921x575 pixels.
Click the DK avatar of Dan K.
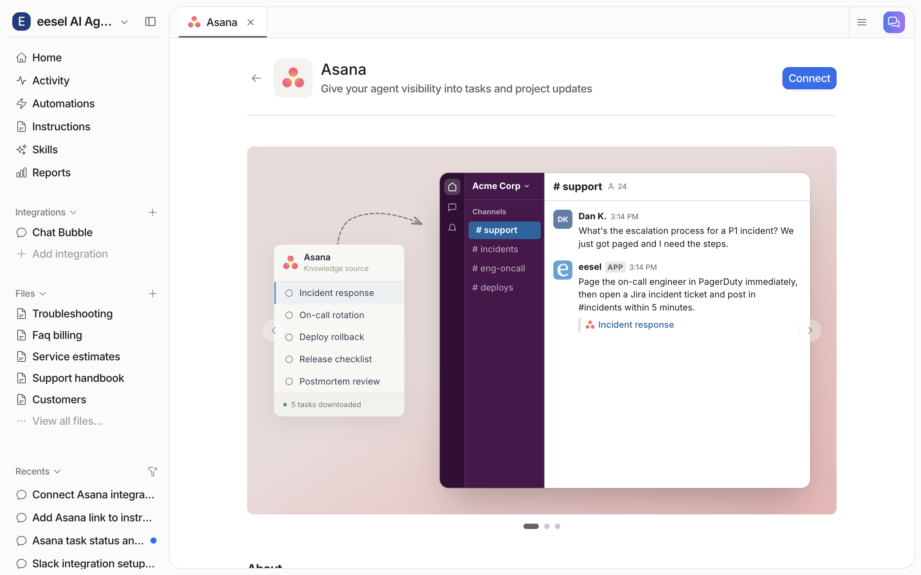coord(563,219)
